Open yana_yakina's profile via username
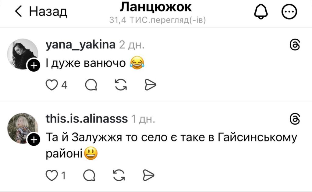312x192 pixels. pyautogui.click(x=80, y=45)
